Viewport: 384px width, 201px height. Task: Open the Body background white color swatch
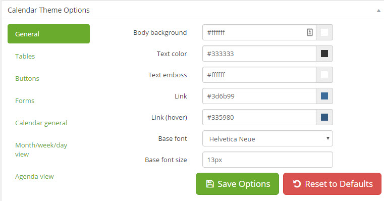click(x=324, y=32)
